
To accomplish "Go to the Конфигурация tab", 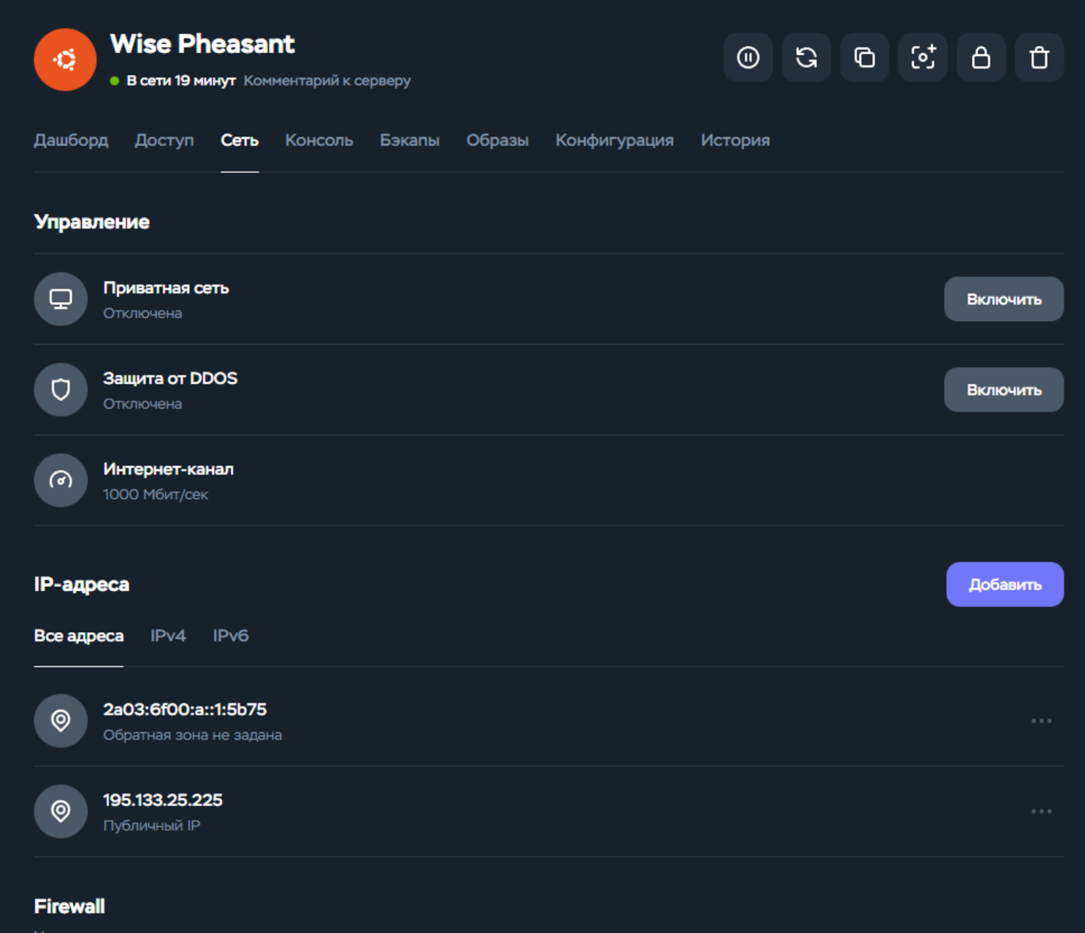I will click(614, 140).
